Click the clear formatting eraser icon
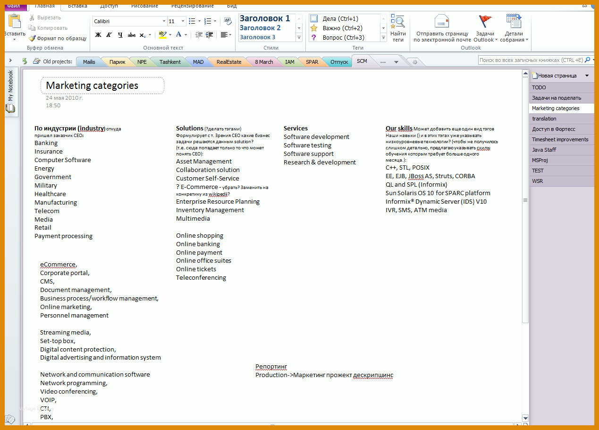Screen dimensions: 599x430 (228, 21)
